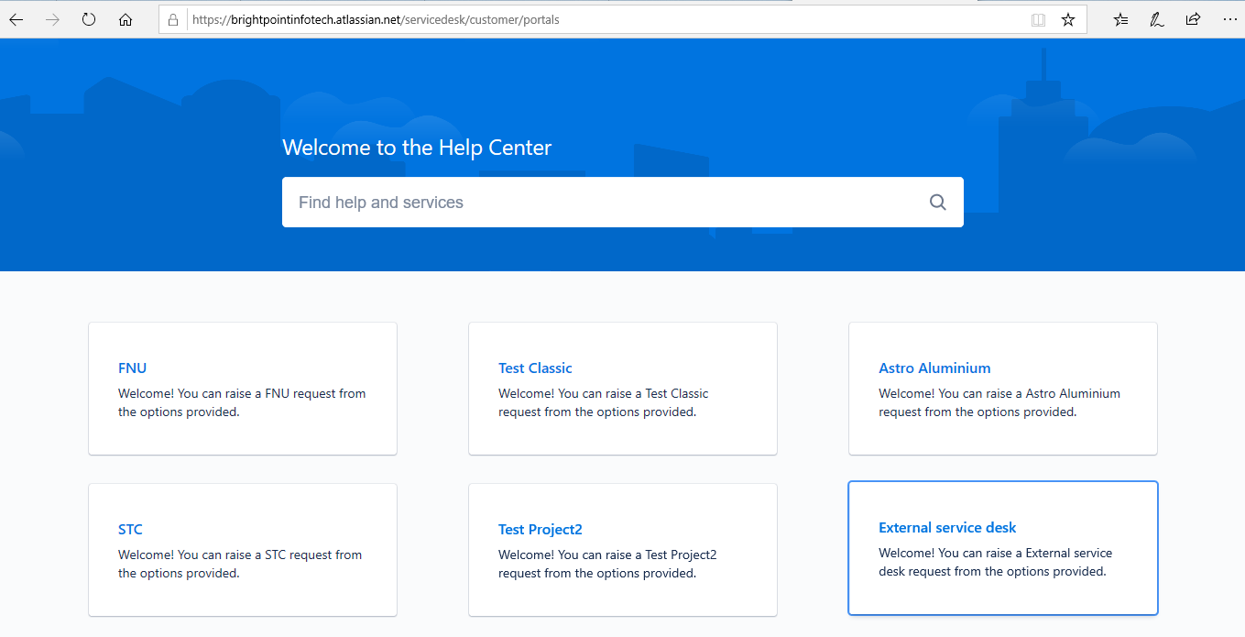Open browser settings and more menu
This screenshot has width=1245, height=637.
coord(1229,19)
